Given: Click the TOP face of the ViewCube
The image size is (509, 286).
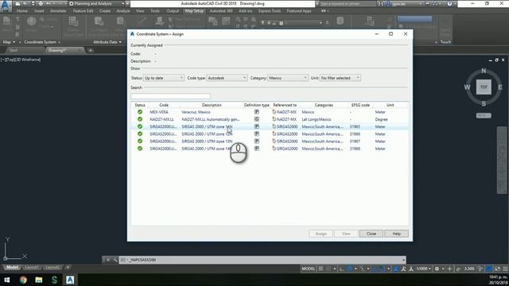Looking at the screenshot, I should [x=484, y=87].
